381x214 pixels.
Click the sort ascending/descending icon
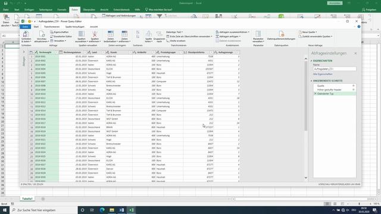pos(138,34)
